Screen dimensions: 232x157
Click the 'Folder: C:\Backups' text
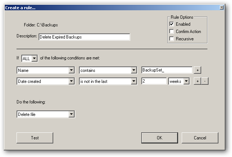point(41,25)
